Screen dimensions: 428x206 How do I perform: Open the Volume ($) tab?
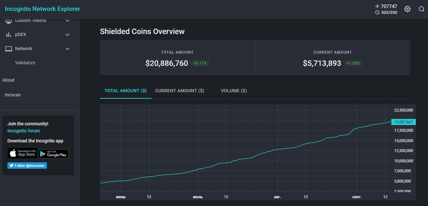point(234,91)
